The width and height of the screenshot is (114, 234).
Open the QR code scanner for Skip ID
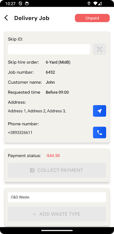[x=99, y=49]
